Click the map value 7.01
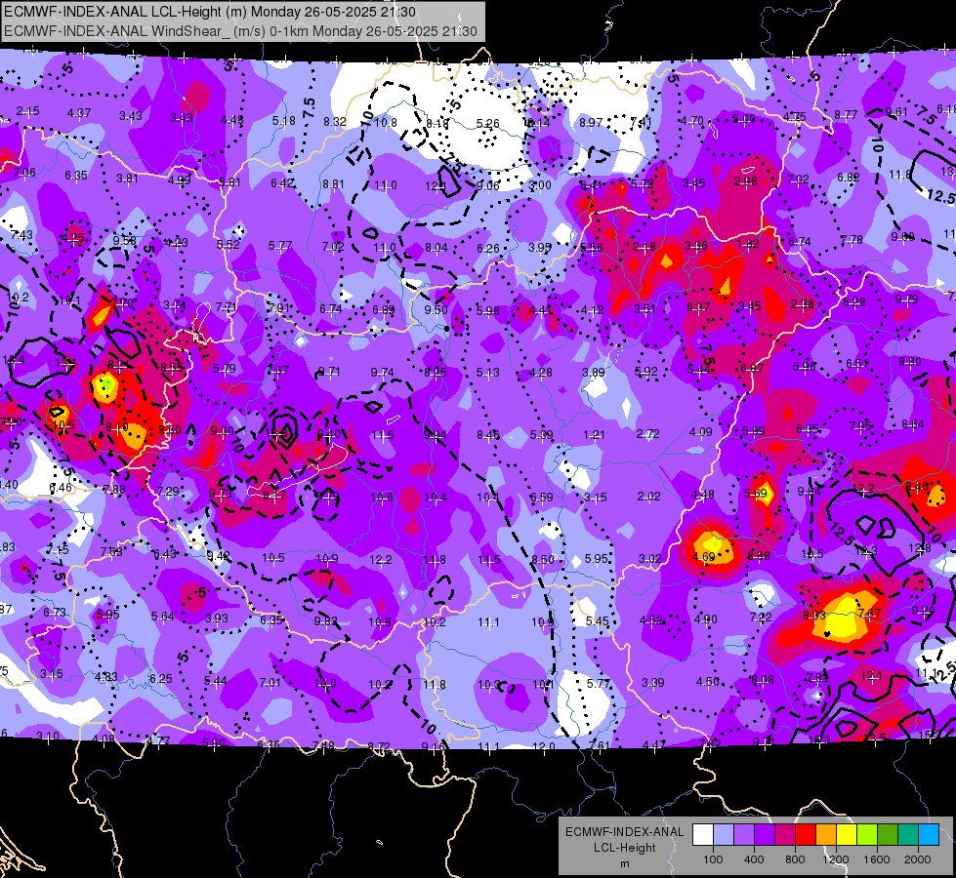Image resolution: width=956 pixels, height=878 pixels. click(270, 683)
